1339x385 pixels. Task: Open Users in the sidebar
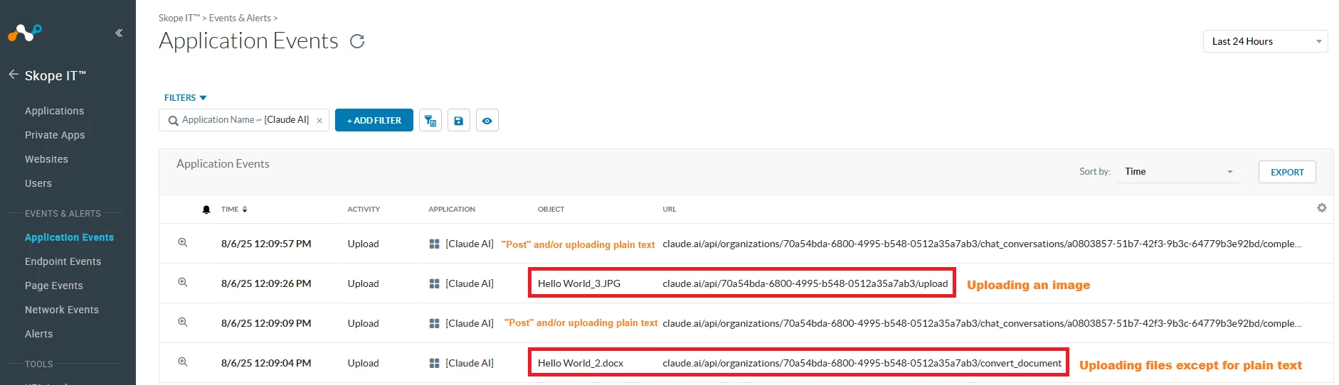tap(38, 183)
